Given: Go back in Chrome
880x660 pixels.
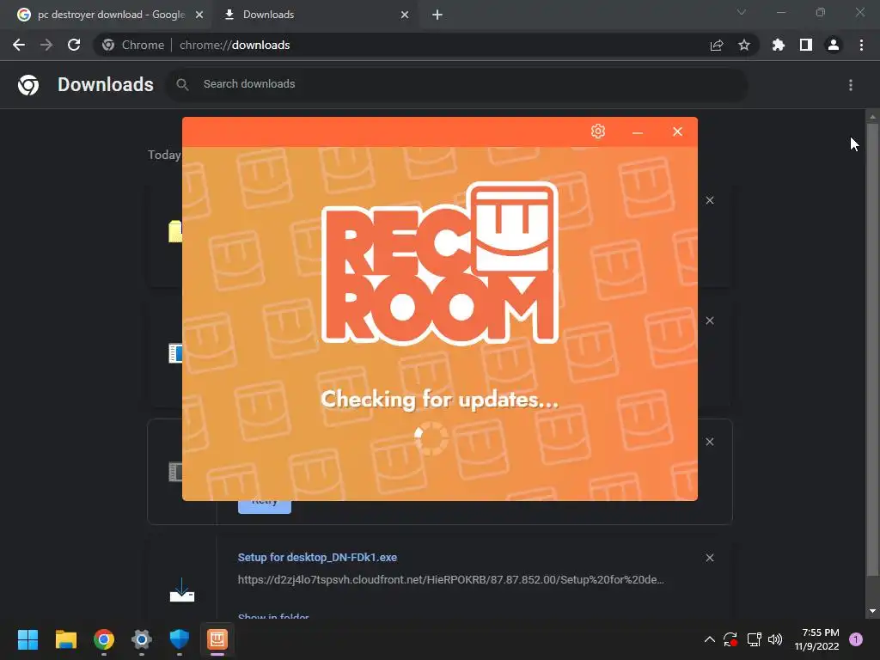Looking at the screenshot, I should (x=19, y=45).
